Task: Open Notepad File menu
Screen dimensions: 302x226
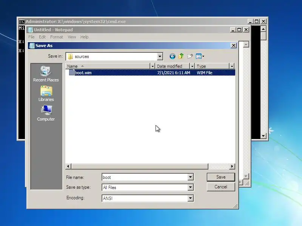Action: pyautogui.click(x=31, y=37)
